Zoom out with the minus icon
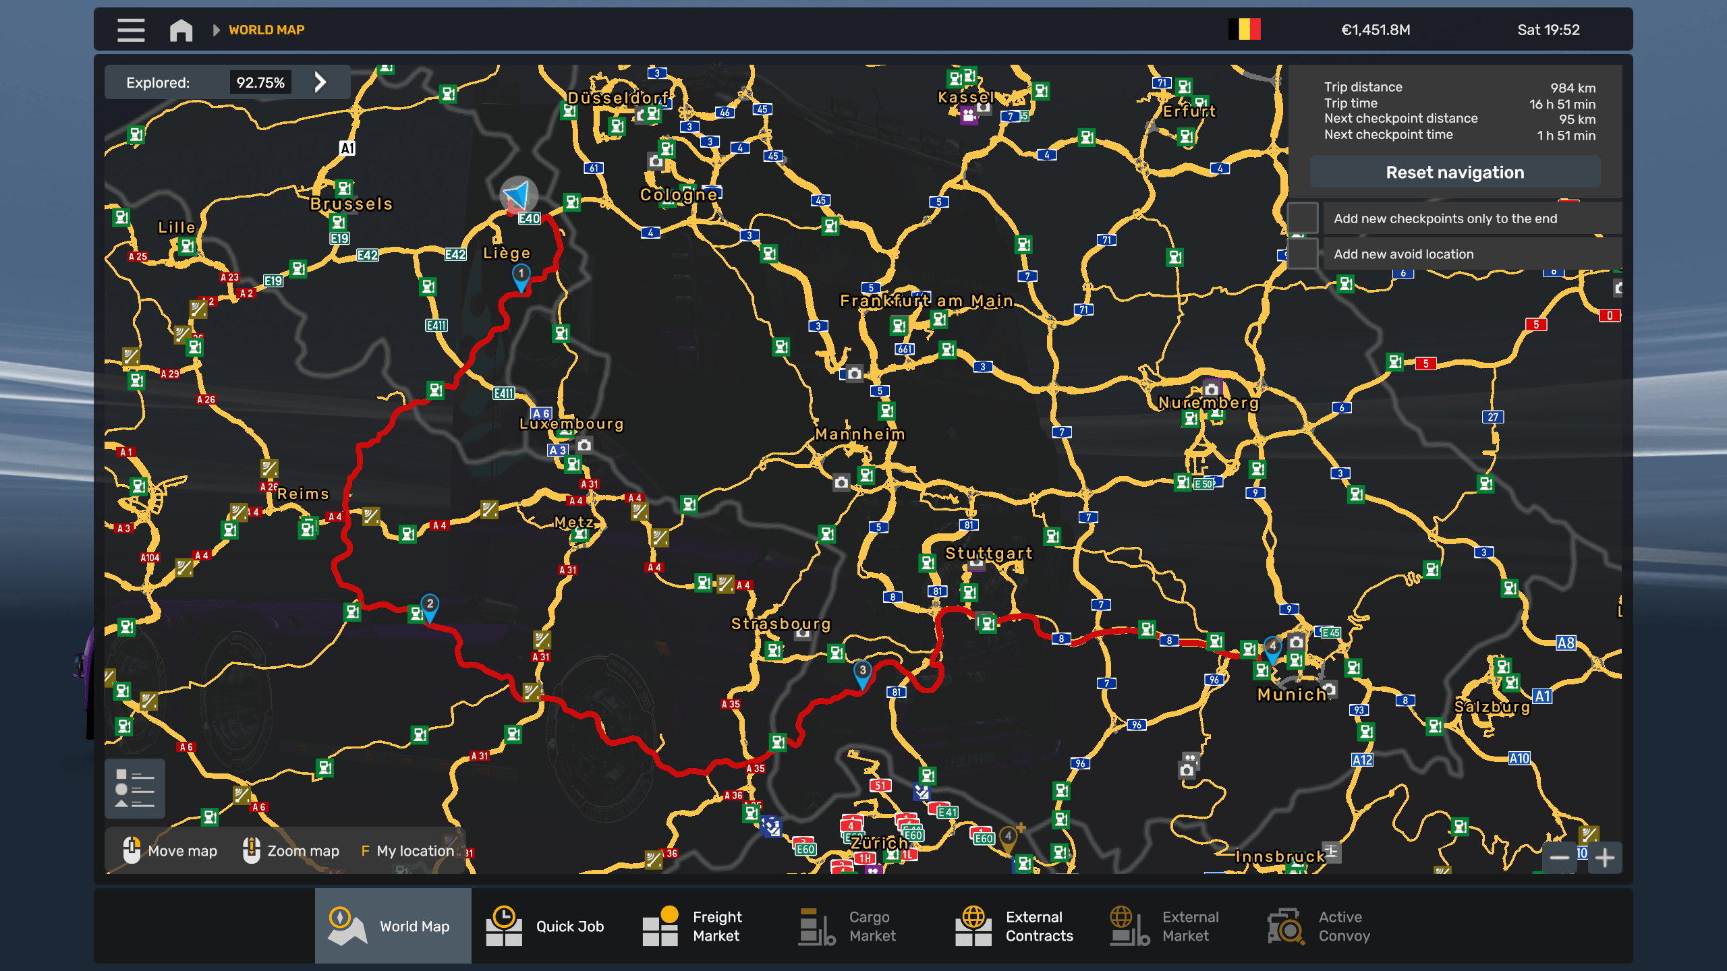1727x971 pixels. coord(1559,858)
